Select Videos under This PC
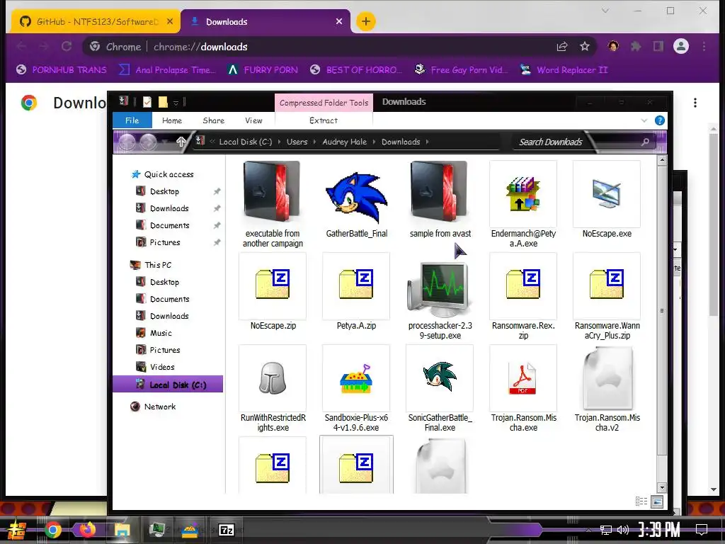This screenshot has height=544, width=725. [162, 367]
